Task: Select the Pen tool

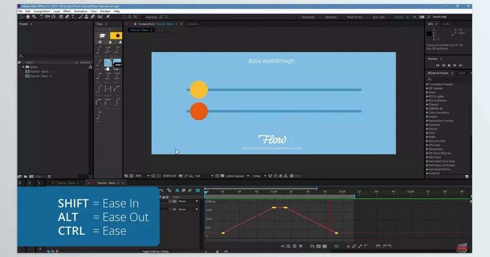Action: 67,17
